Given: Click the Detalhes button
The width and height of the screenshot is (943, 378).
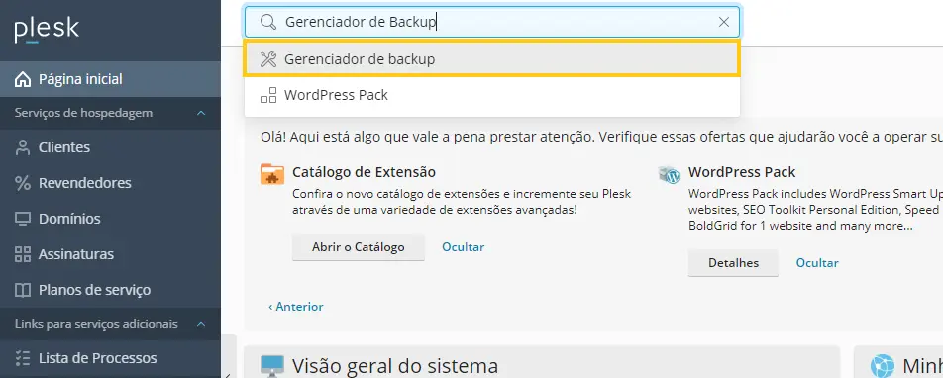Looking at the screenshot, I should [733, 262].
